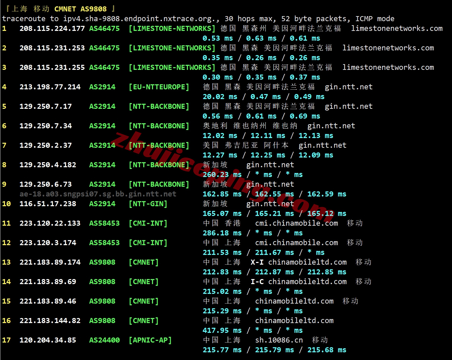
Task: Click the 260.23 ms latency value
Action: pos(222,175)
